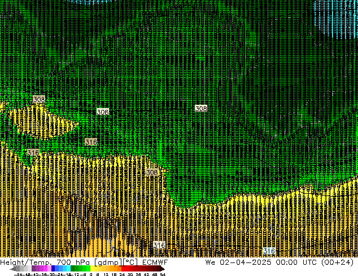Click the gray arrow at legend's cold end

[x=12, y=269]
